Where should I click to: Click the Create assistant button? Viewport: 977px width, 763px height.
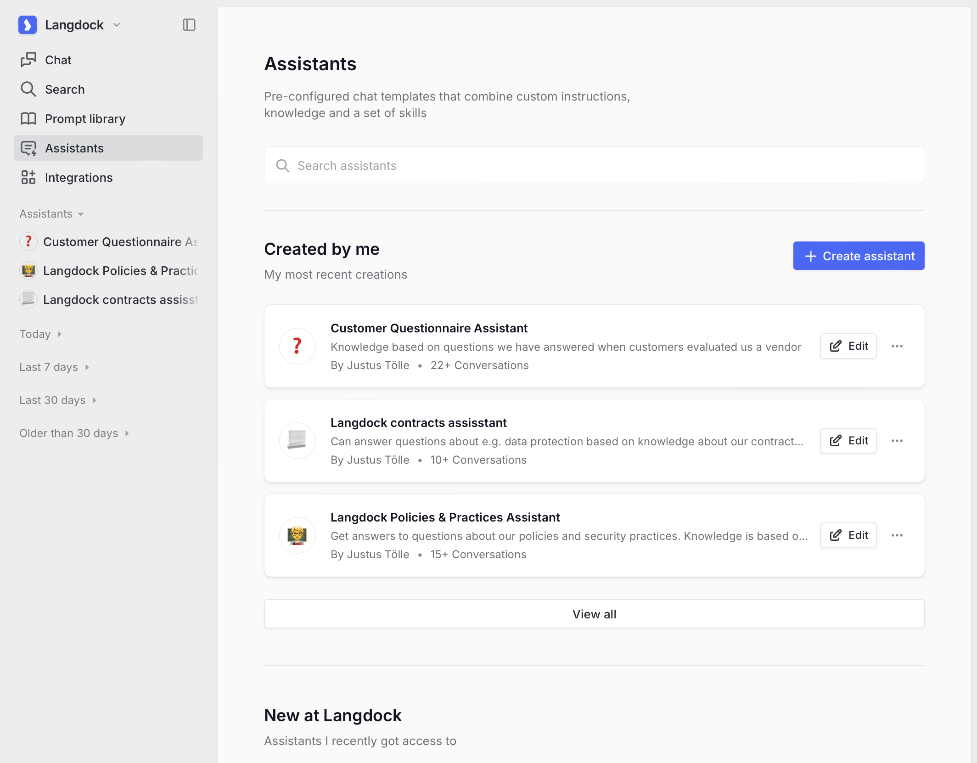point(858,256)
